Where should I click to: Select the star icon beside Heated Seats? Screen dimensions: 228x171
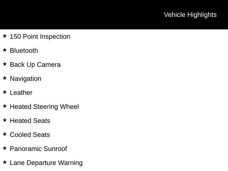[x=5, y=120]
